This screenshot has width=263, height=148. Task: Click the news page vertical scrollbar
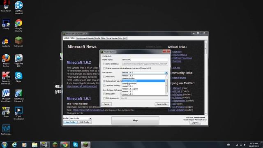(x=206, y=78)
